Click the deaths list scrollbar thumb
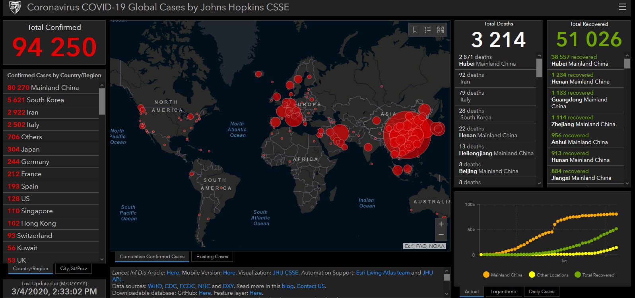The height and width of the screenshot is (298, 635). pos(539,68)
